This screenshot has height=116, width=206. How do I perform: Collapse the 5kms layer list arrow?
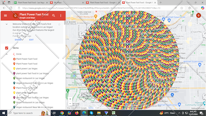pos(7,54)
